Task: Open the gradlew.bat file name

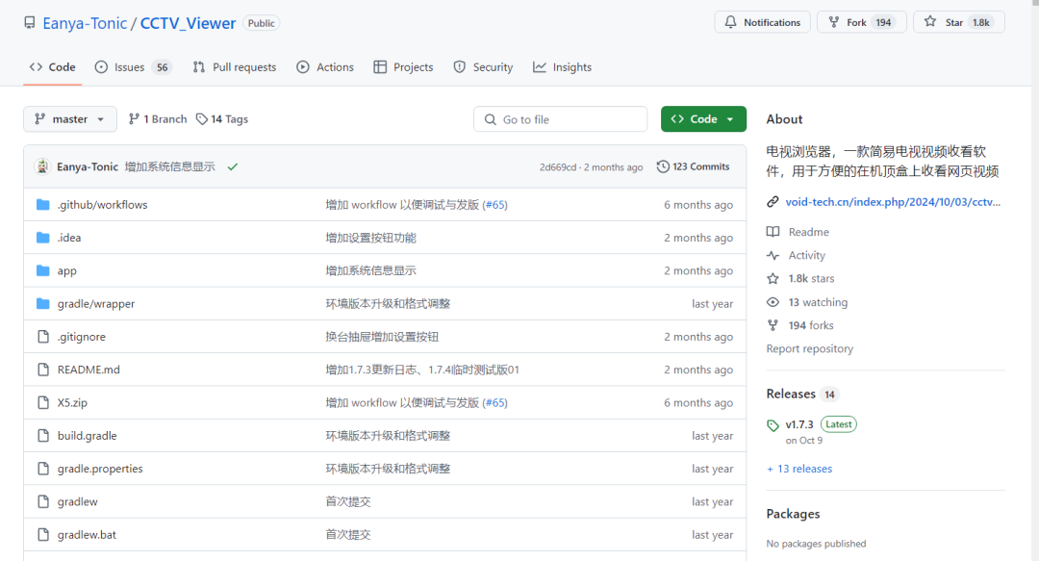Action: pos(87,534)
